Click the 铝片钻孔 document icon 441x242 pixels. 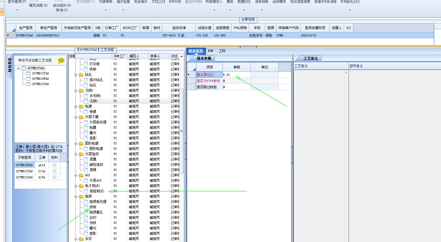pyautogui.click(x=86, y=80)
